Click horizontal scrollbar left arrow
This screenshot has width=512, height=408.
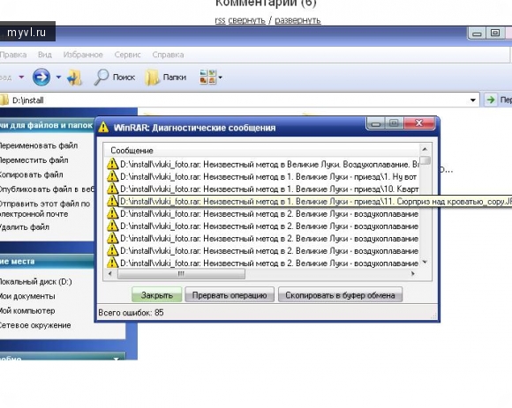[110, 274]
